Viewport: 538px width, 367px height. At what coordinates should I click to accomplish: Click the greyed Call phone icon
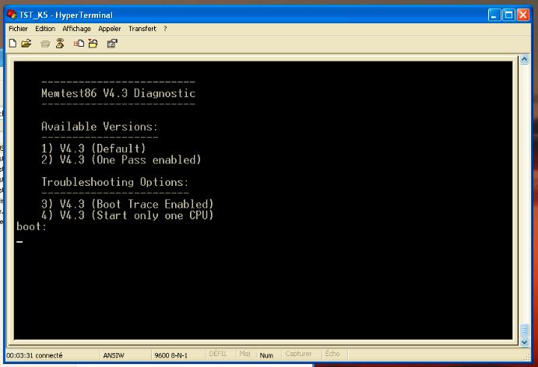click(45, 44)
